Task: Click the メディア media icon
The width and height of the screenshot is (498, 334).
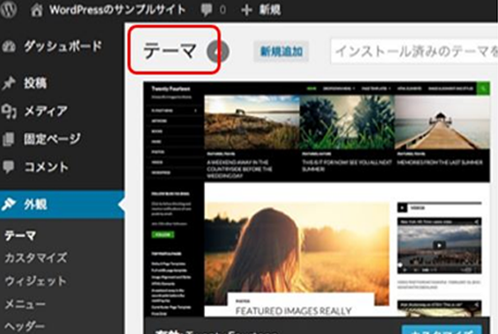Action: pyautogui.click(x=9, y=111)
